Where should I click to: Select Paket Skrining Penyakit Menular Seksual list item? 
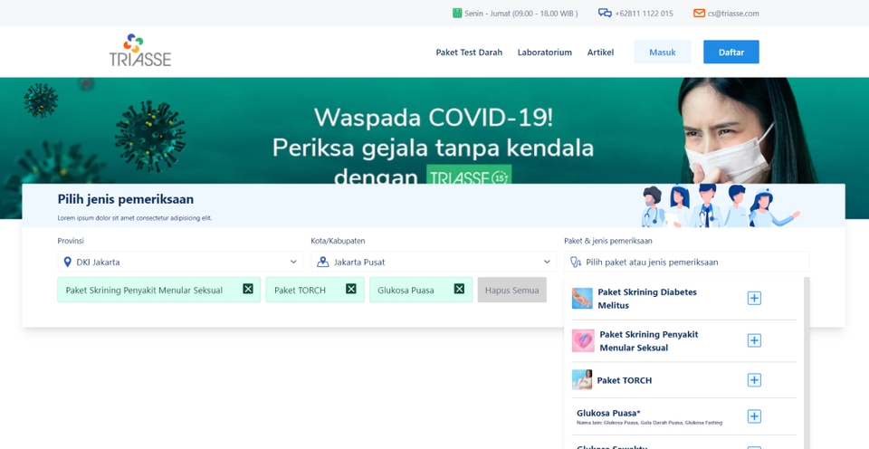pos(649,341)
